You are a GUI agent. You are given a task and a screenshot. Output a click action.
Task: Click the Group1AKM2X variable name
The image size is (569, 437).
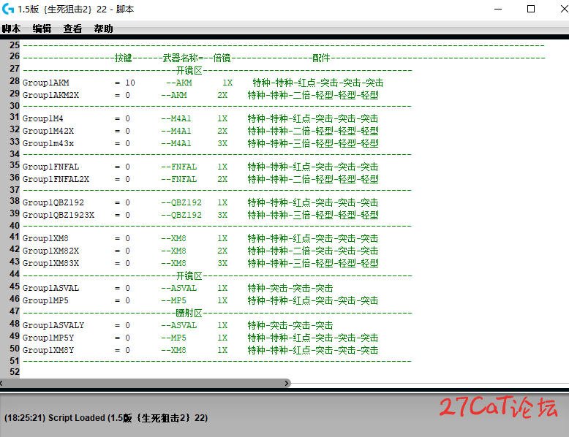(x=50, y=95)
